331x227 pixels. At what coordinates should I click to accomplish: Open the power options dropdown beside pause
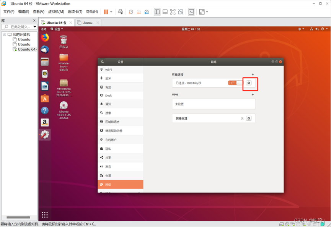(111, 12)
